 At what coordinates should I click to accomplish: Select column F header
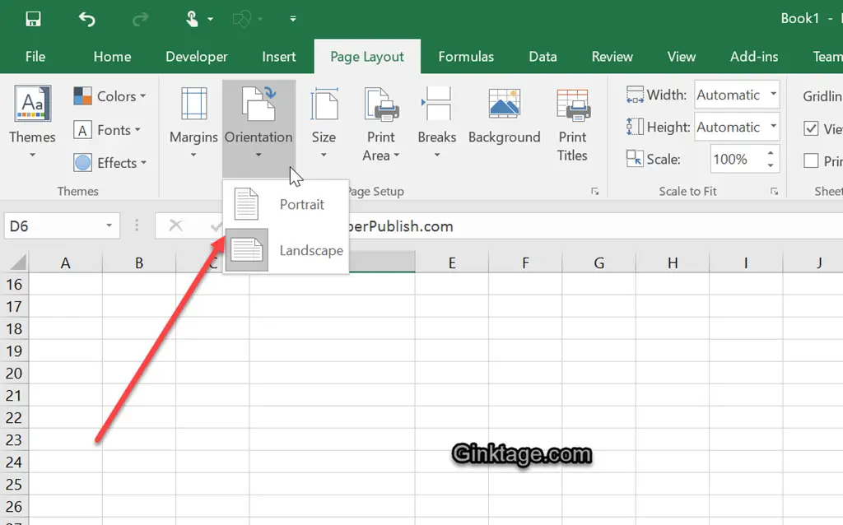pos(525,262)
